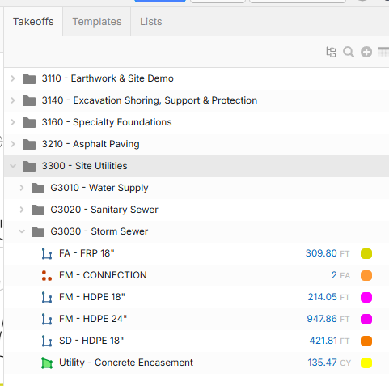
Task: Click the 309.80 FT quantity value
Action: 328,253
